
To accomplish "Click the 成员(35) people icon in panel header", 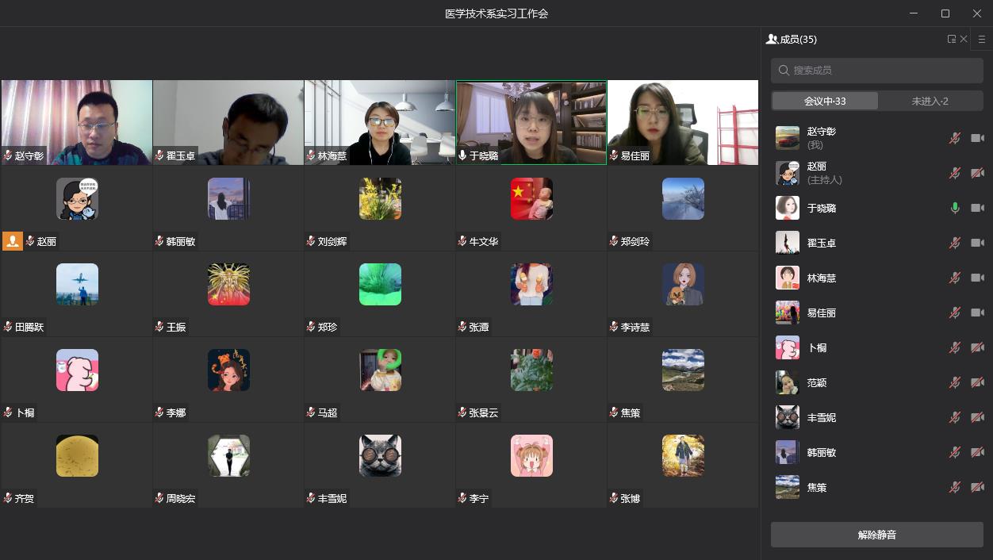I will 772,39.
